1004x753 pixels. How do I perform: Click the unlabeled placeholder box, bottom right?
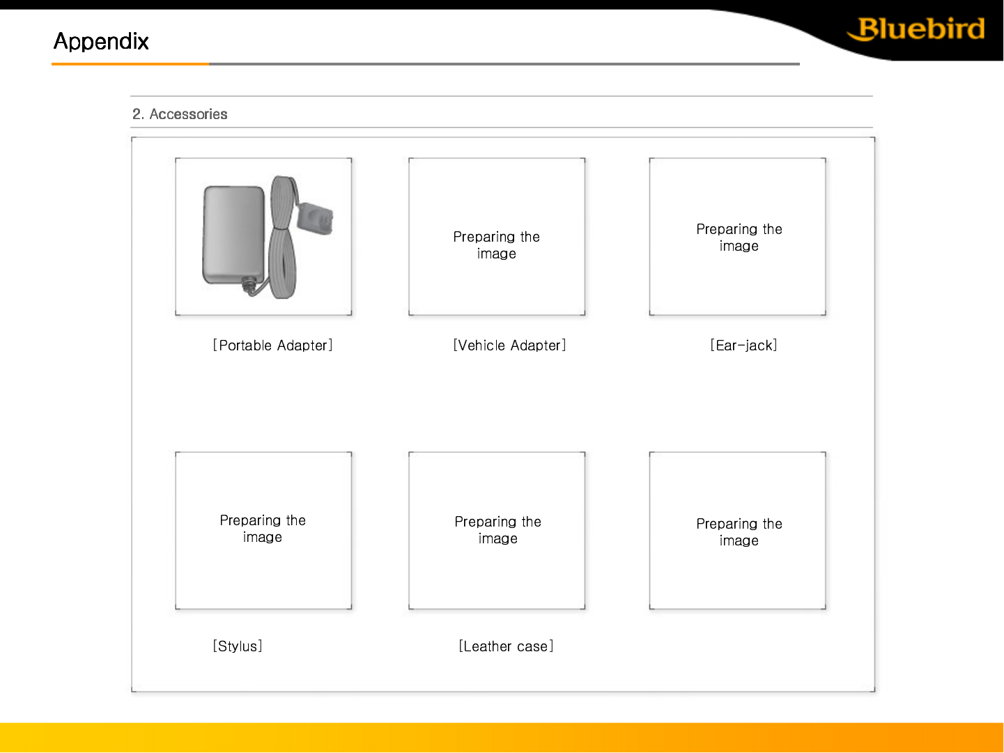tap(738, 531)
